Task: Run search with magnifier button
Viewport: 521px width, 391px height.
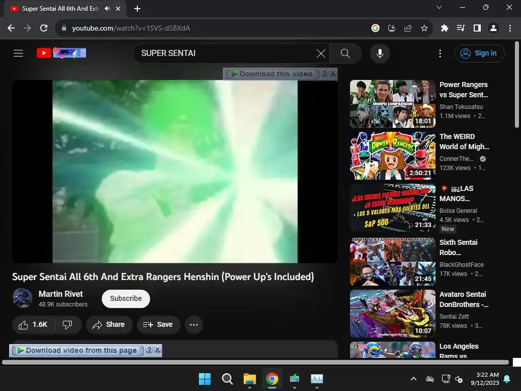Action: (345, 53)
